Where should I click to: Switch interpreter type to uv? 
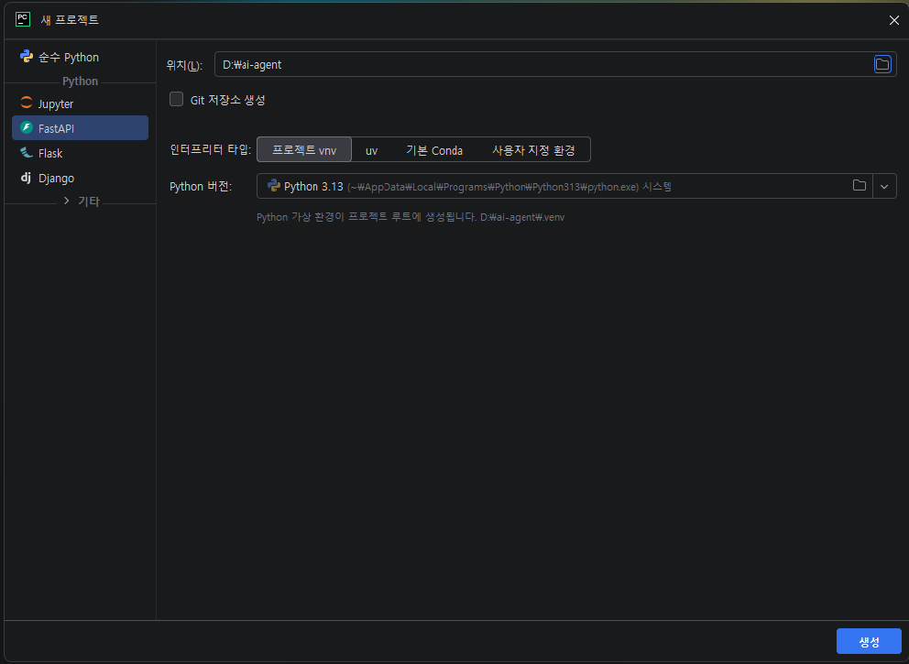pos(371,149)
